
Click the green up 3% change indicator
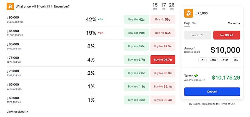(x=101, y=19)
